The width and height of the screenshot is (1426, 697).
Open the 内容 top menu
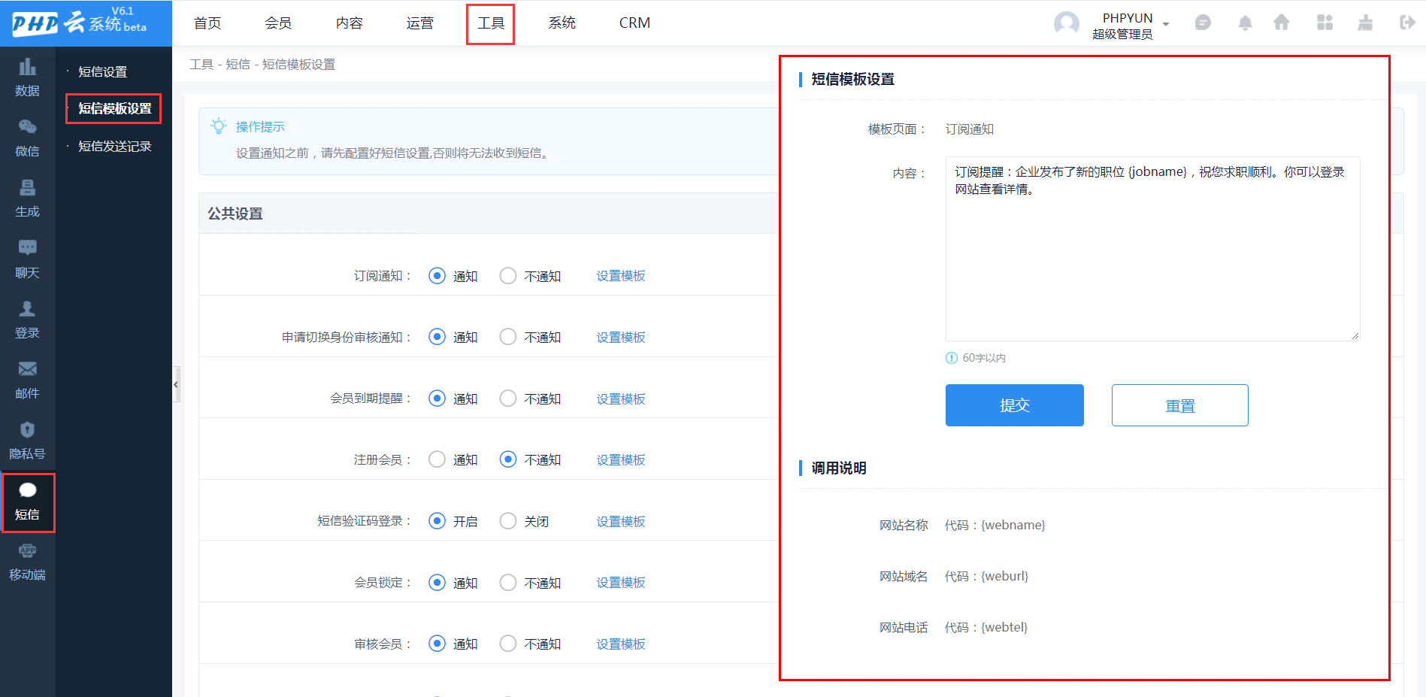pyautogui.click(x=350, y=23)
